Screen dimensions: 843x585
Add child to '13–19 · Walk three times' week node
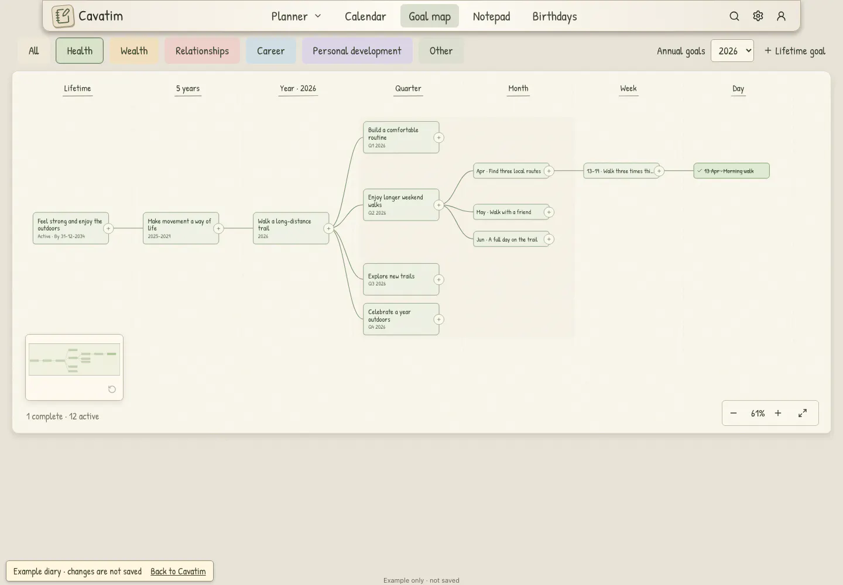[x=659, y=171]
